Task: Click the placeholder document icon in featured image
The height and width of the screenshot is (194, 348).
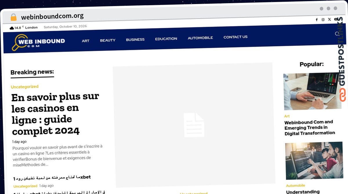Action: [x=194, y=125]
